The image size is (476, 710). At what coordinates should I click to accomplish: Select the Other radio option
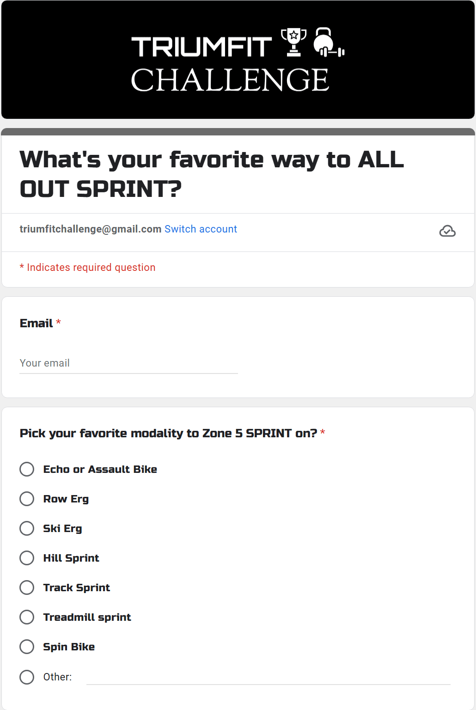[x=27, y=677]
